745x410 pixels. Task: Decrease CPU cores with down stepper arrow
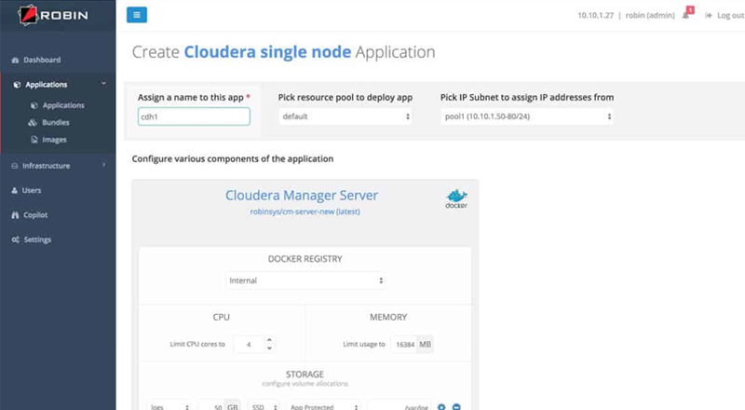(x=269, y=348)
